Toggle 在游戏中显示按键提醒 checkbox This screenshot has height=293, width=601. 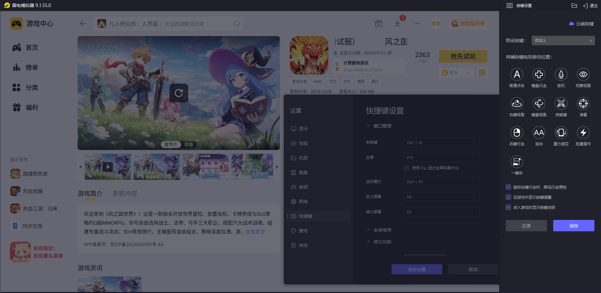click(x=508, y=197)
